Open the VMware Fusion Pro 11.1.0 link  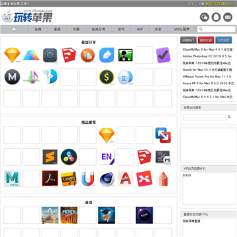click(207, 76)
